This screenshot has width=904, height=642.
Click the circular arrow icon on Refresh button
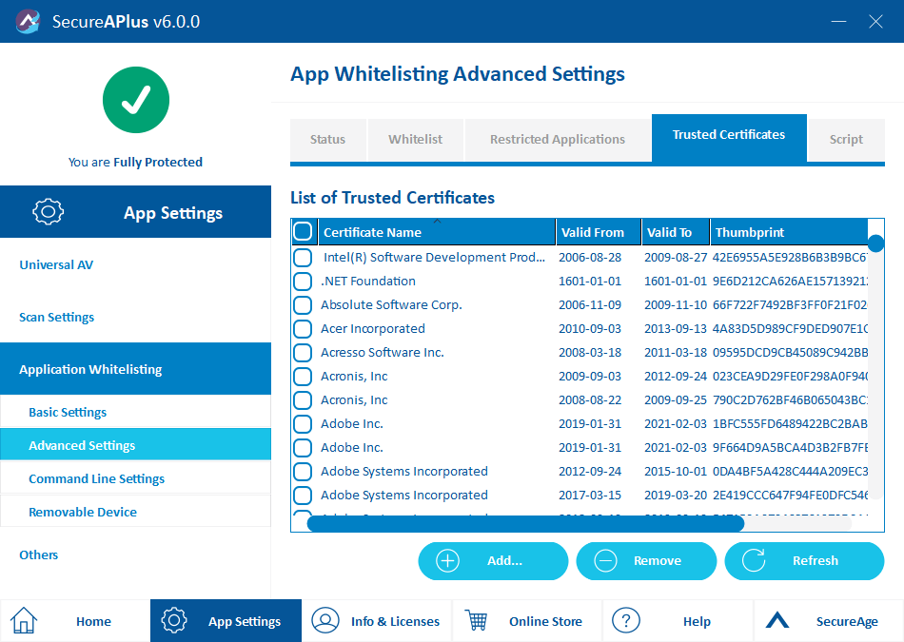754,560
